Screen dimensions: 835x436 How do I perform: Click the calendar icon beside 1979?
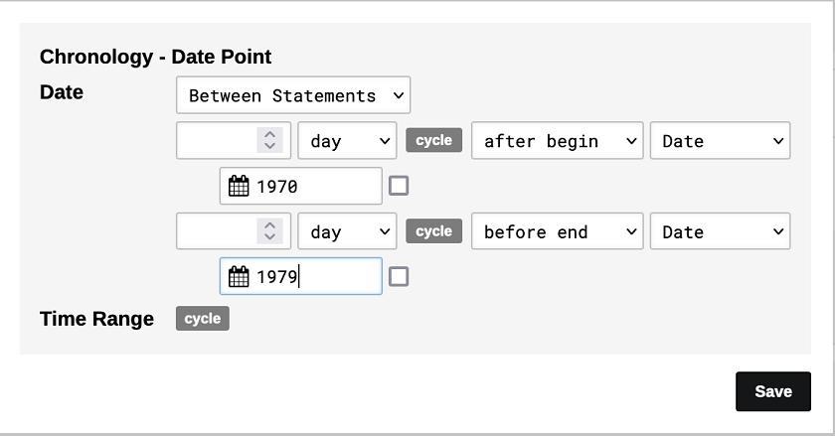pyautogui.click(x=239, y=277)
